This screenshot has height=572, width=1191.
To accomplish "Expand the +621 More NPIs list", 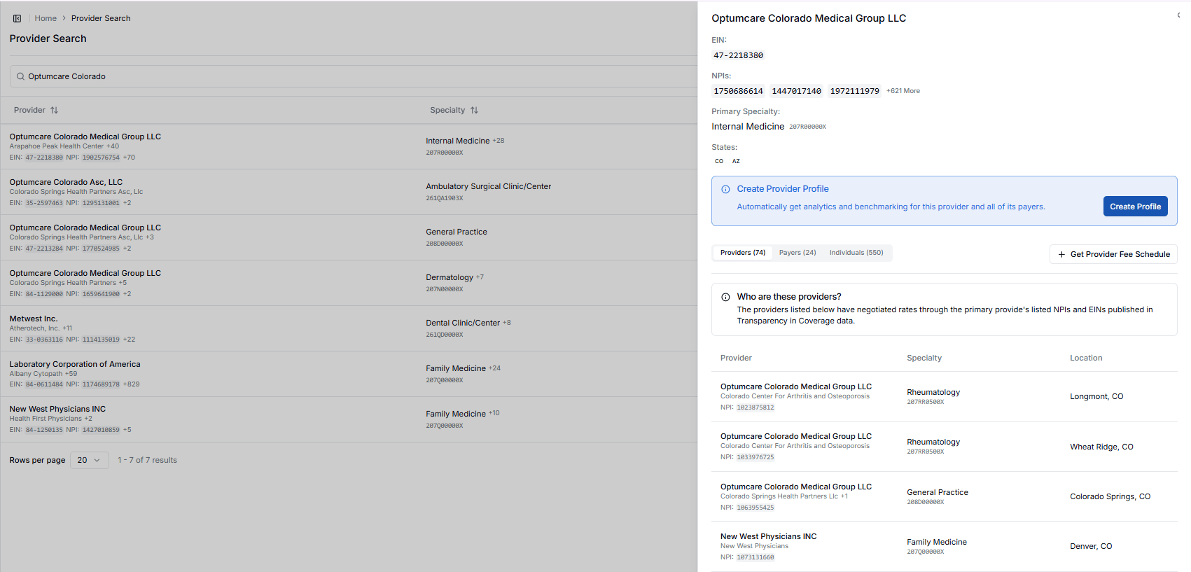I will click(x=903, y=91).
